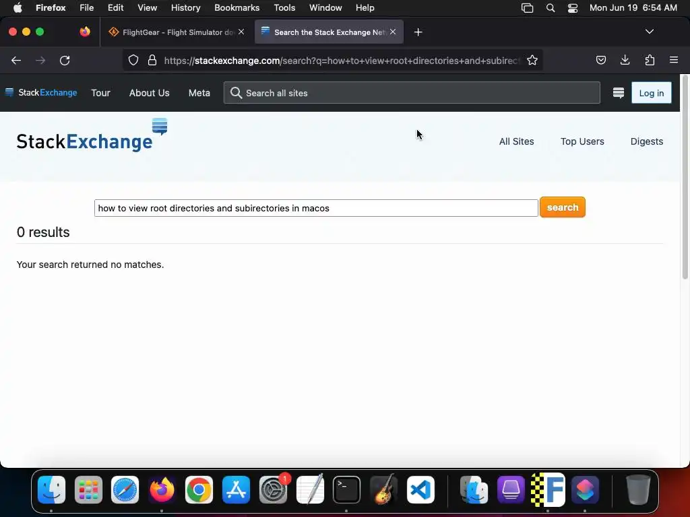Open Terminal from the Dock

tap(347, 489)
